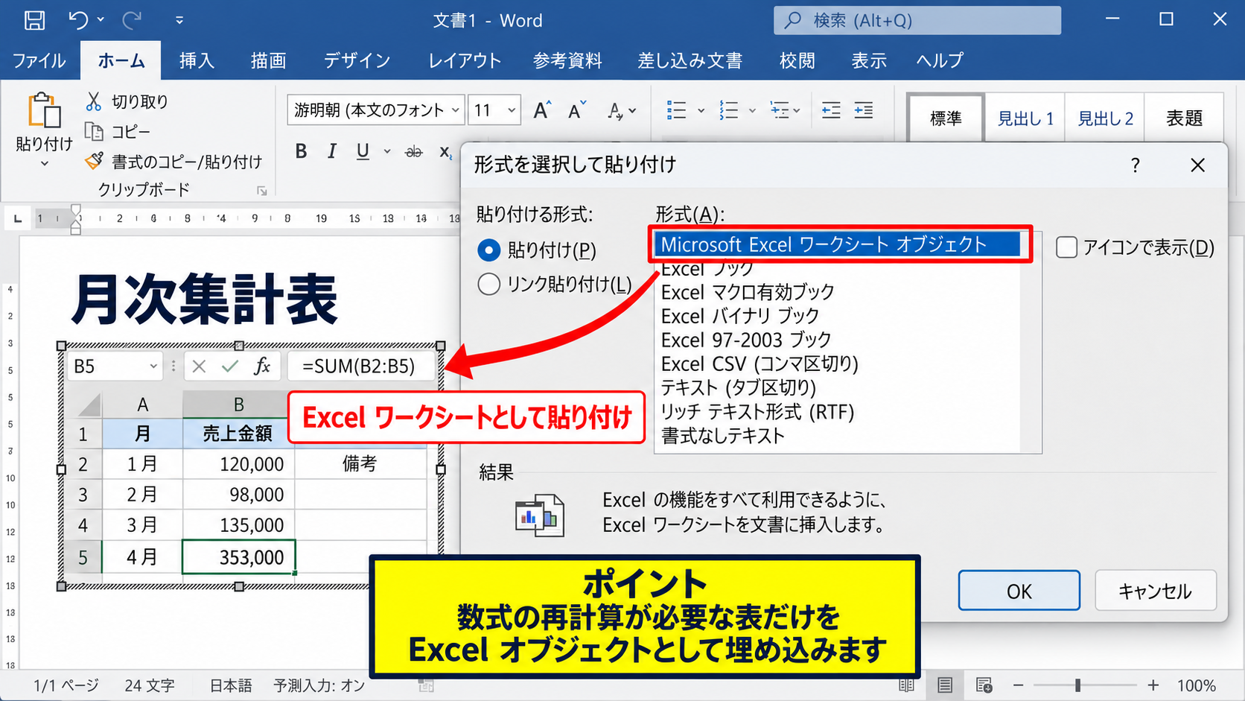1245x701 pixels.
Task: Click the Redo icon
Action: point(132,20)
